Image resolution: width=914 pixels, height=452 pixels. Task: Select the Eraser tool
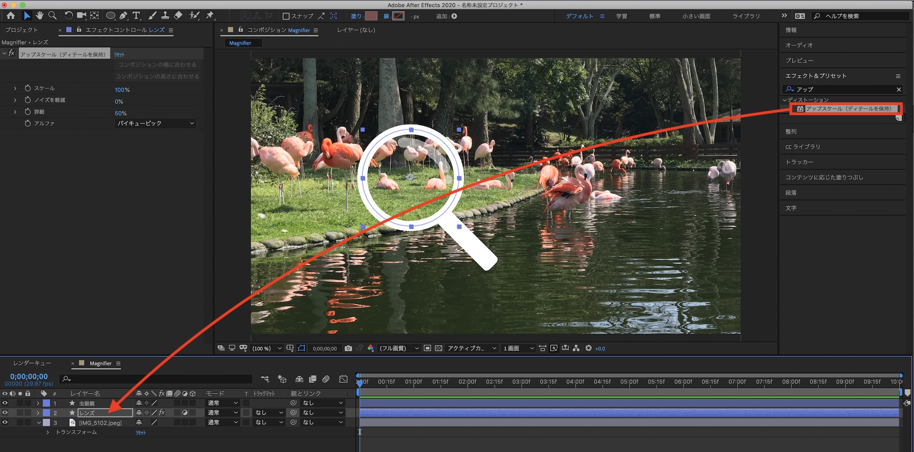point(178,16)
